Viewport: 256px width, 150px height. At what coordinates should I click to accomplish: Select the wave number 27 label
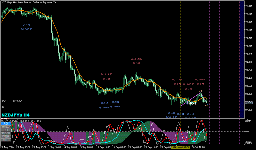click(x=206, y=105)
